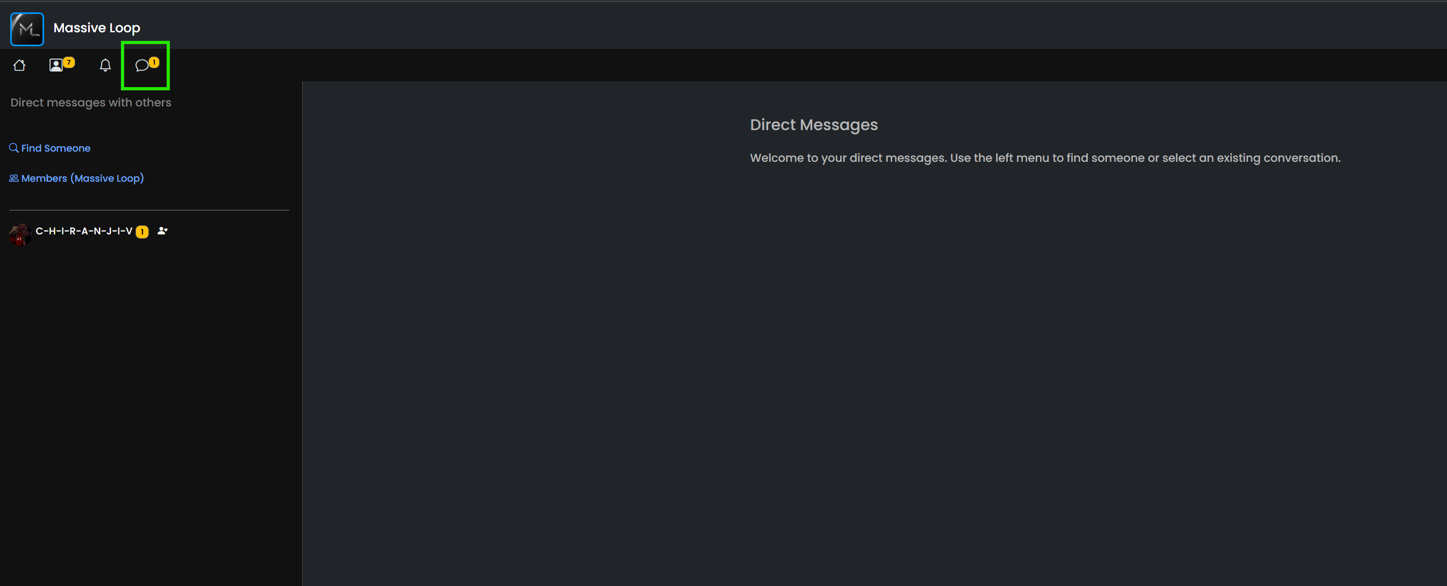Screen dimensions: 1447x586
Task: Click the Massive Loop title text
Action: (x=97, y=27)
